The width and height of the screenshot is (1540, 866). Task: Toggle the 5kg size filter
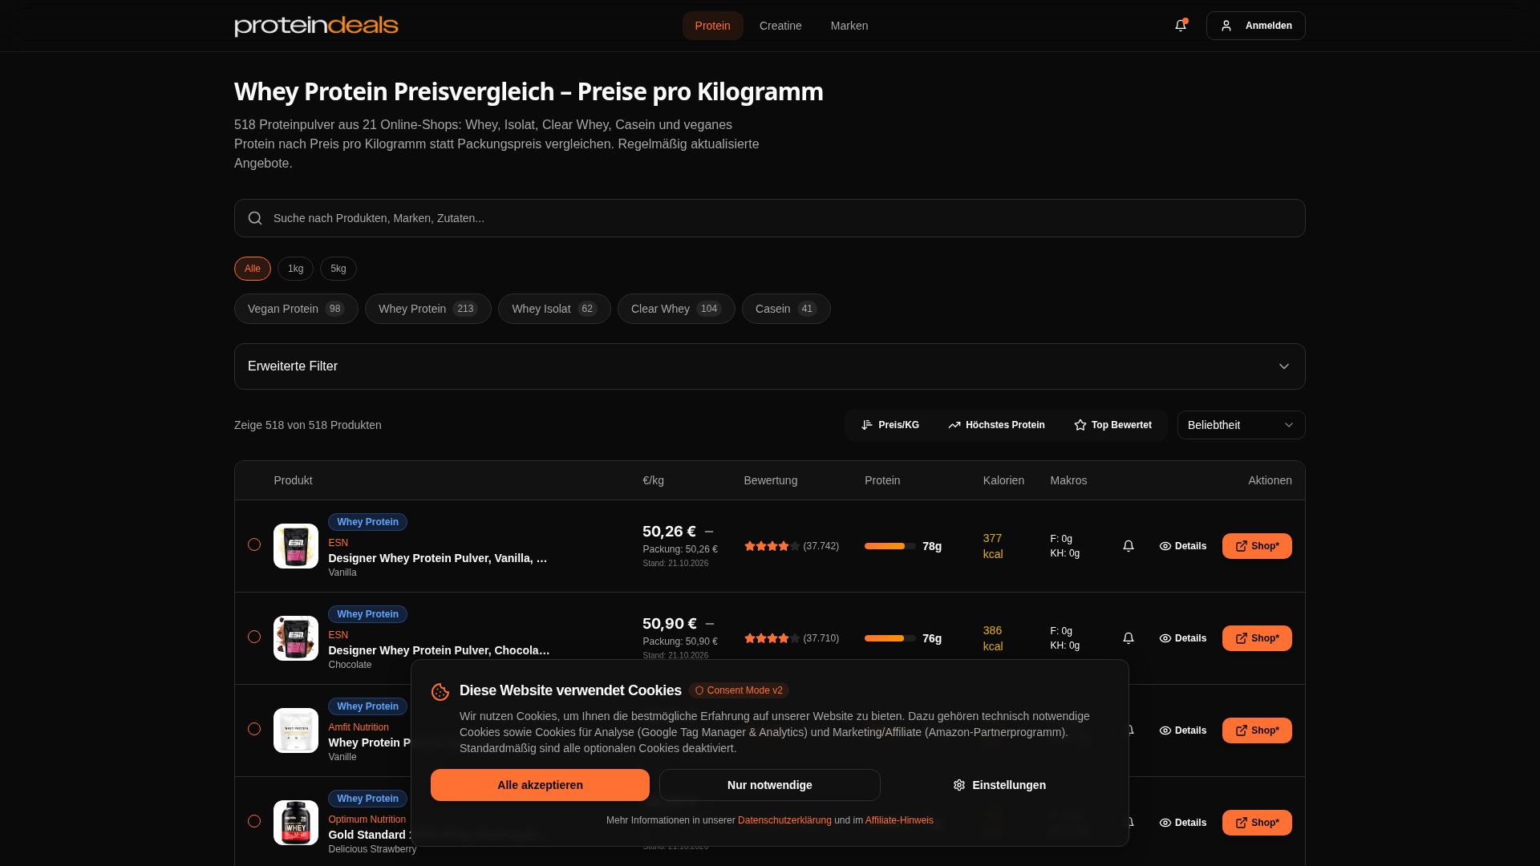(338, 269)
